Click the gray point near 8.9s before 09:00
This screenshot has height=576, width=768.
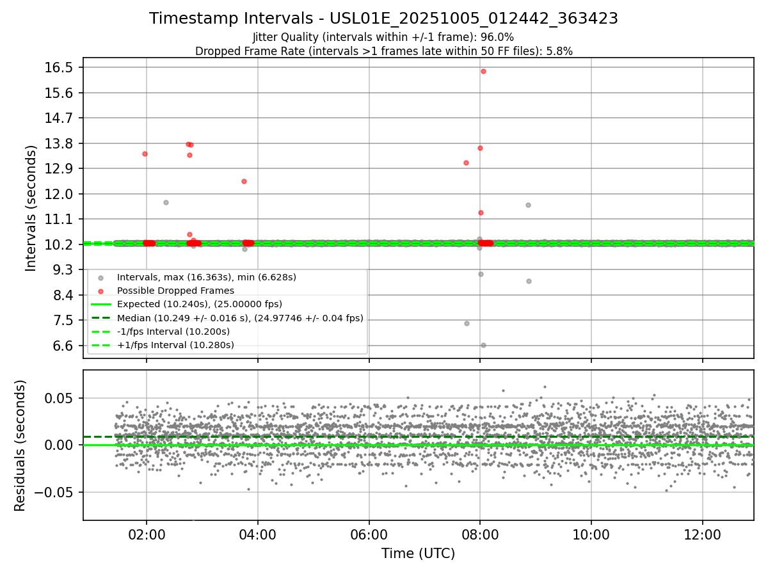529,281
